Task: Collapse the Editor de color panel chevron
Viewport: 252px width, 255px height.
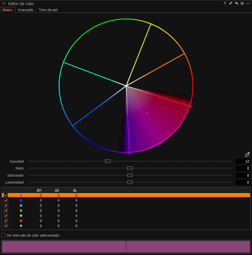Action: (4, 3)
